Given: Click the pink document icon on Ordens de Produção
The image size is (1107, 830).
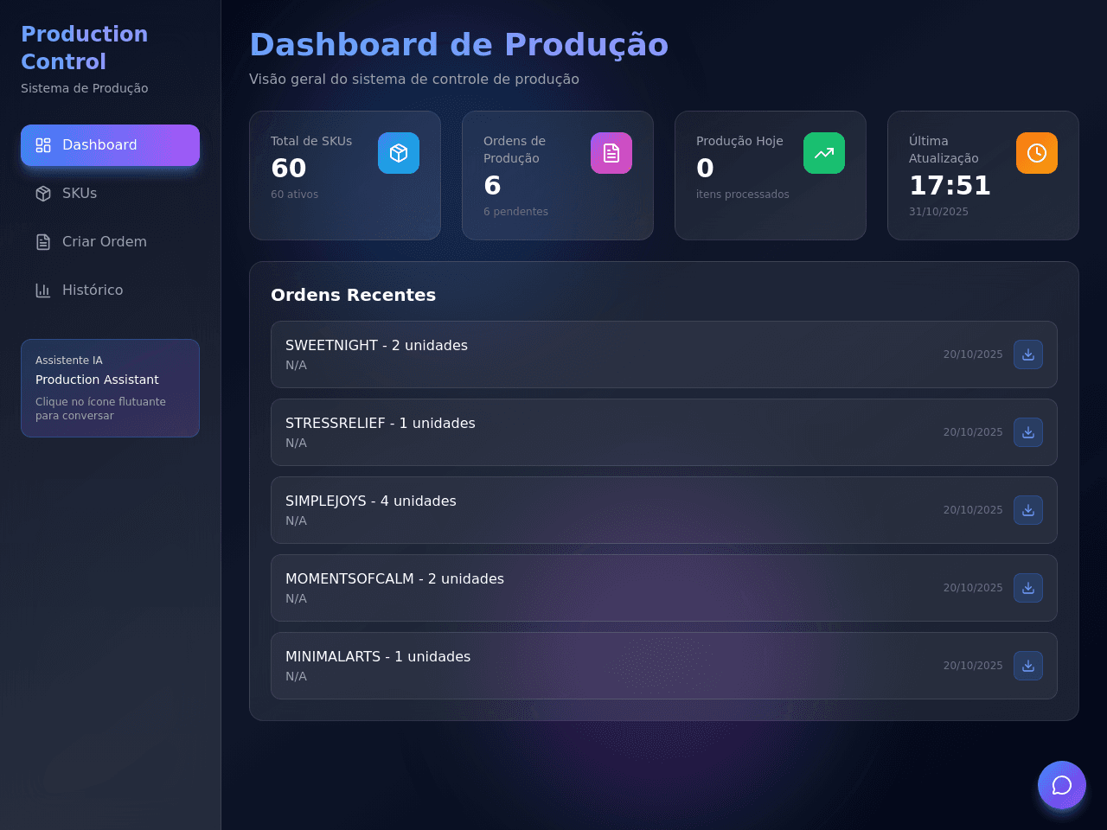Looking at the screenshot, I should (611, 153).
